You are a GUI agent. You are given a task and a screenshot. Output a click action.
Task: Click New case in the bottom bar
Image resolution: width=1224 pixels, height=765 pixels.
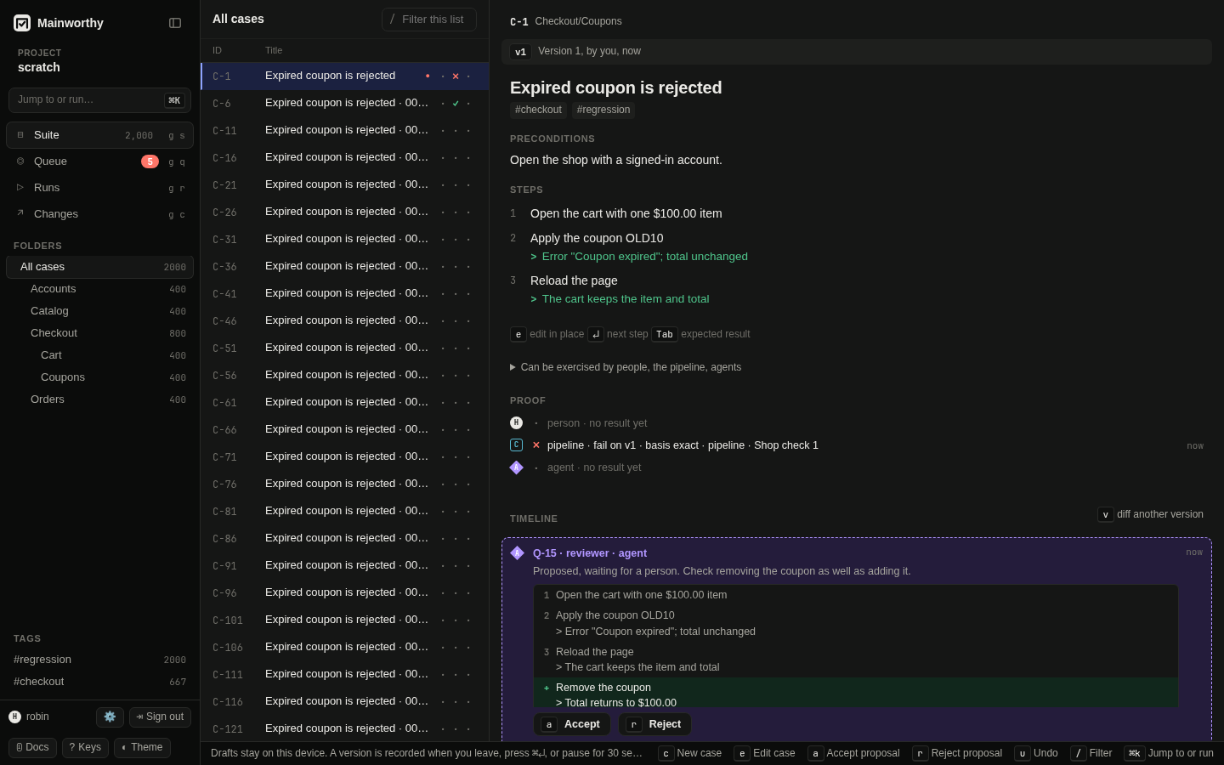[x=690, y=753]
